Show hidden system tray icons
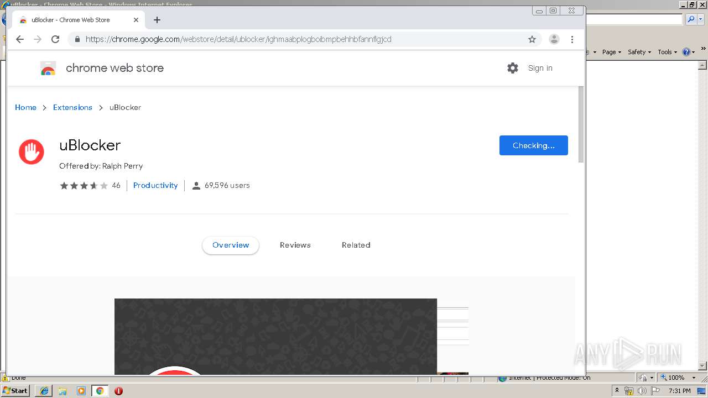Screen dimensions: 708x398 coord(617,391)
